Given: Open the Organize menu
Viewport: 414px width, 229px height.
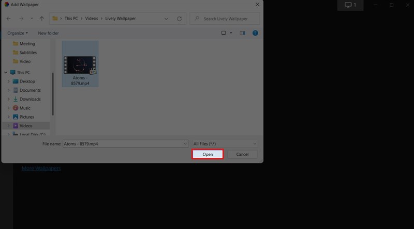Looking at the screenshot, I should coord(18,33).
